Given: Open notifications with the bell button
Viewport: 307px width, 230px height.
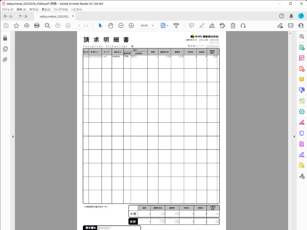Looking at the screenshot, I should pyautogui.click(x=291, y=17).
